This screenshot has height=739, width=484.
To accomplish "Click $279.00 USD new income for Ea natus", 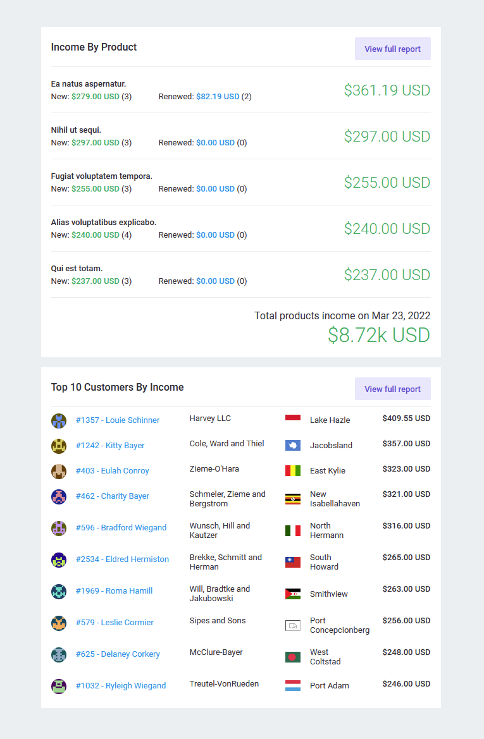I will coord(96,97).
